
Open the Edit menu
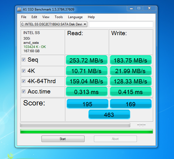34,17
